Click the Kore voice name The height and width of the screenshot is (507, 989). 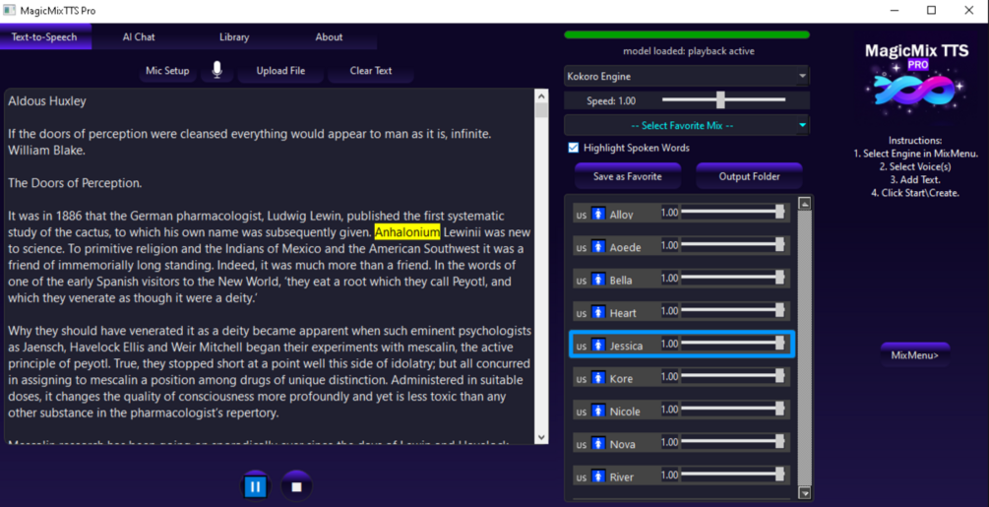click(x=621, y=378)
